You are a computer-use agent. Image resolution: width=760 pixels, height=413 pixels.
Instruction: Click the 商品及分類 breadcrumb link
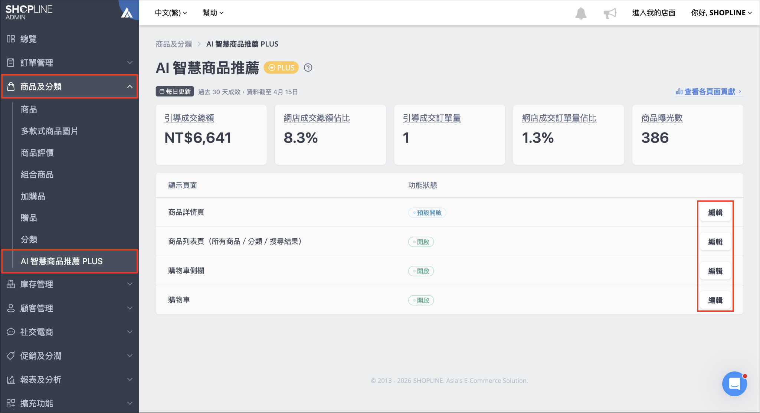click(x=174, y=44)
